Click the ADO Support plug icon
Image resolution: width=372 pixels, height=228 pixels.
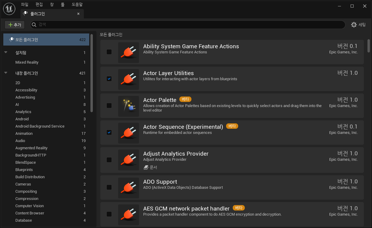tap(128, 188)
